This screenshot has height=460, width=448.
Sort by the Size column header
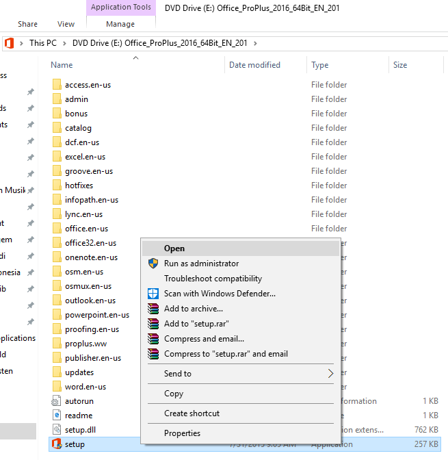(400, 65)
